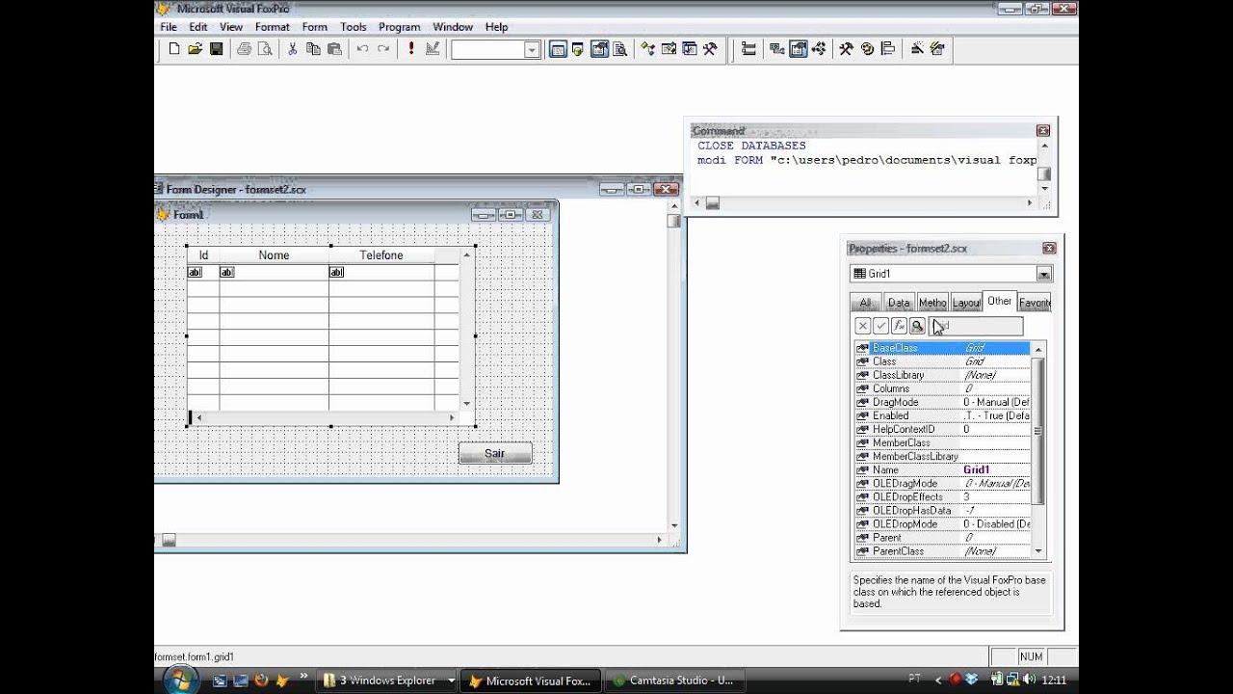Screen dimensions: 1233x694
Task: Click the AutoFormat toolbar icon
Action: (937, 49)
